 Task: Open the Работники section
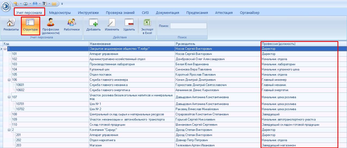point(72,25)
